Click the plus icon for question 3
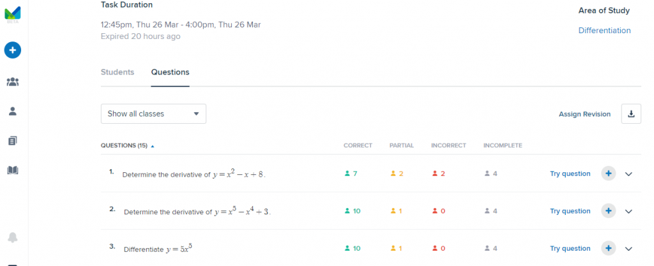Screen dimensions: 654x266 tap(608, 249)
